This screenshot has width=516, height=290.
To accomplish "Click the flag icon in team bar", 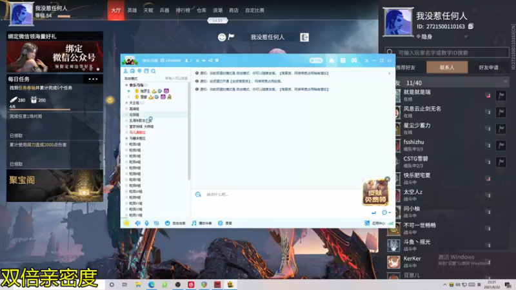I will [231, 37].
